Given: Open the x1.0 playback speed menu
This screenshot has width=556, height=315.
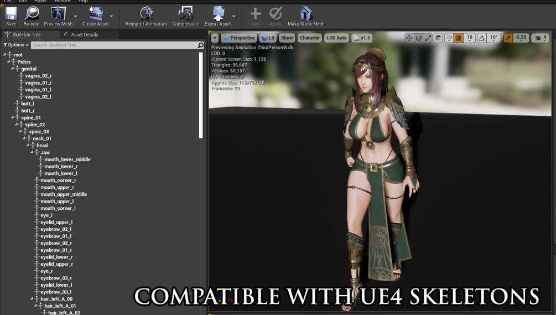Looking at the screenshot, I should pos(362,38).
